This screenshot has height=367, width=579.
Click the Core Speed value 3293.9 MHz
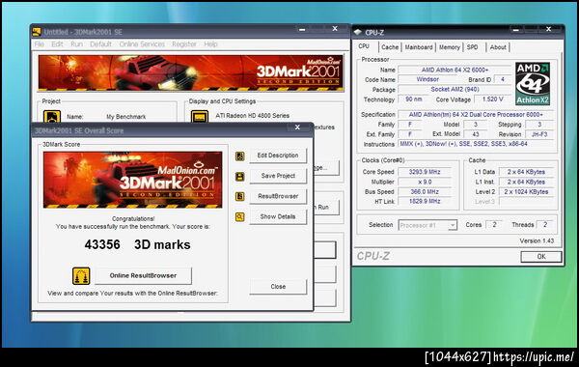pos(425,172)
